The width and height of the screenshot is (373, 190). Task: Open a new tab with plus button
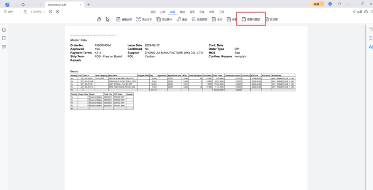point(89,5)
